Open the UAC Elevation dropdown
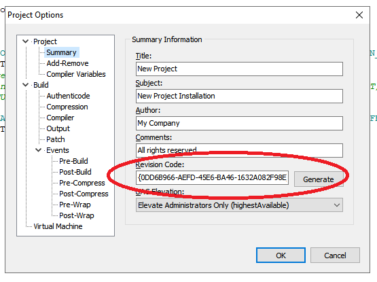 click(x=239, y=205)
